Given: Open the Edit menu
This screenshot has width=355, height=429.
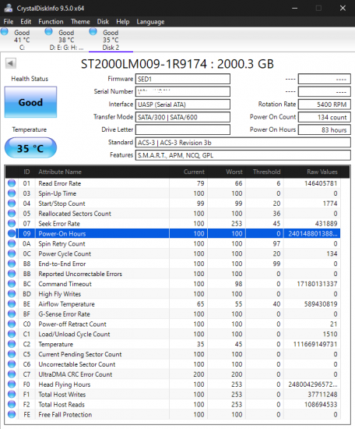Looking at the screenshot, I should [x=26, y=22].
